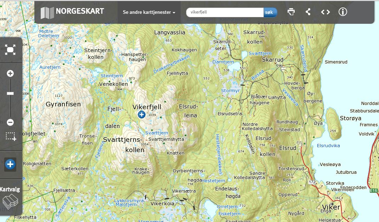Click the fullscreen expand icon
This screenshot has width=379, height=222.
[10, 50]
